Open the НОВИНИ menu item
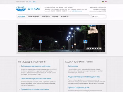 click(x=55, y=16)
